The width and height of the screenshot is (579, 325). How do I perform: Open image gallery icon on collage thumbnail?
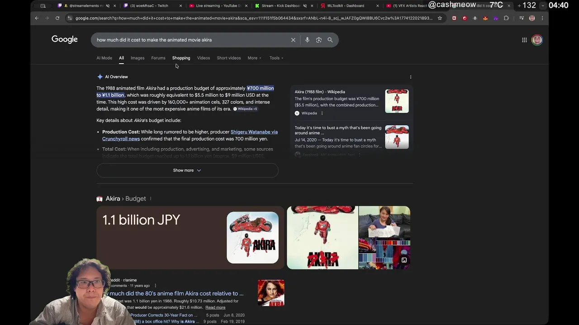point(404,260)
